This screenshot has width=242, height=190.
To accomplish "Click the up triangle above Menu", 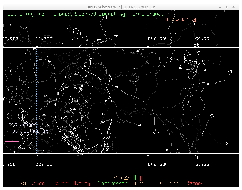I will pyautogui.click(x=126, y=178).
